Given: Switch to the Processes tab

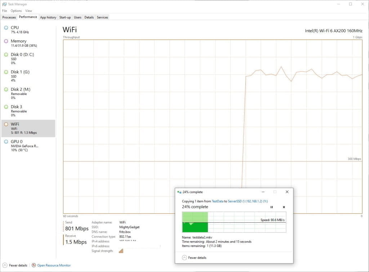Looking at the screenshot, I should [x=9, y=17].
